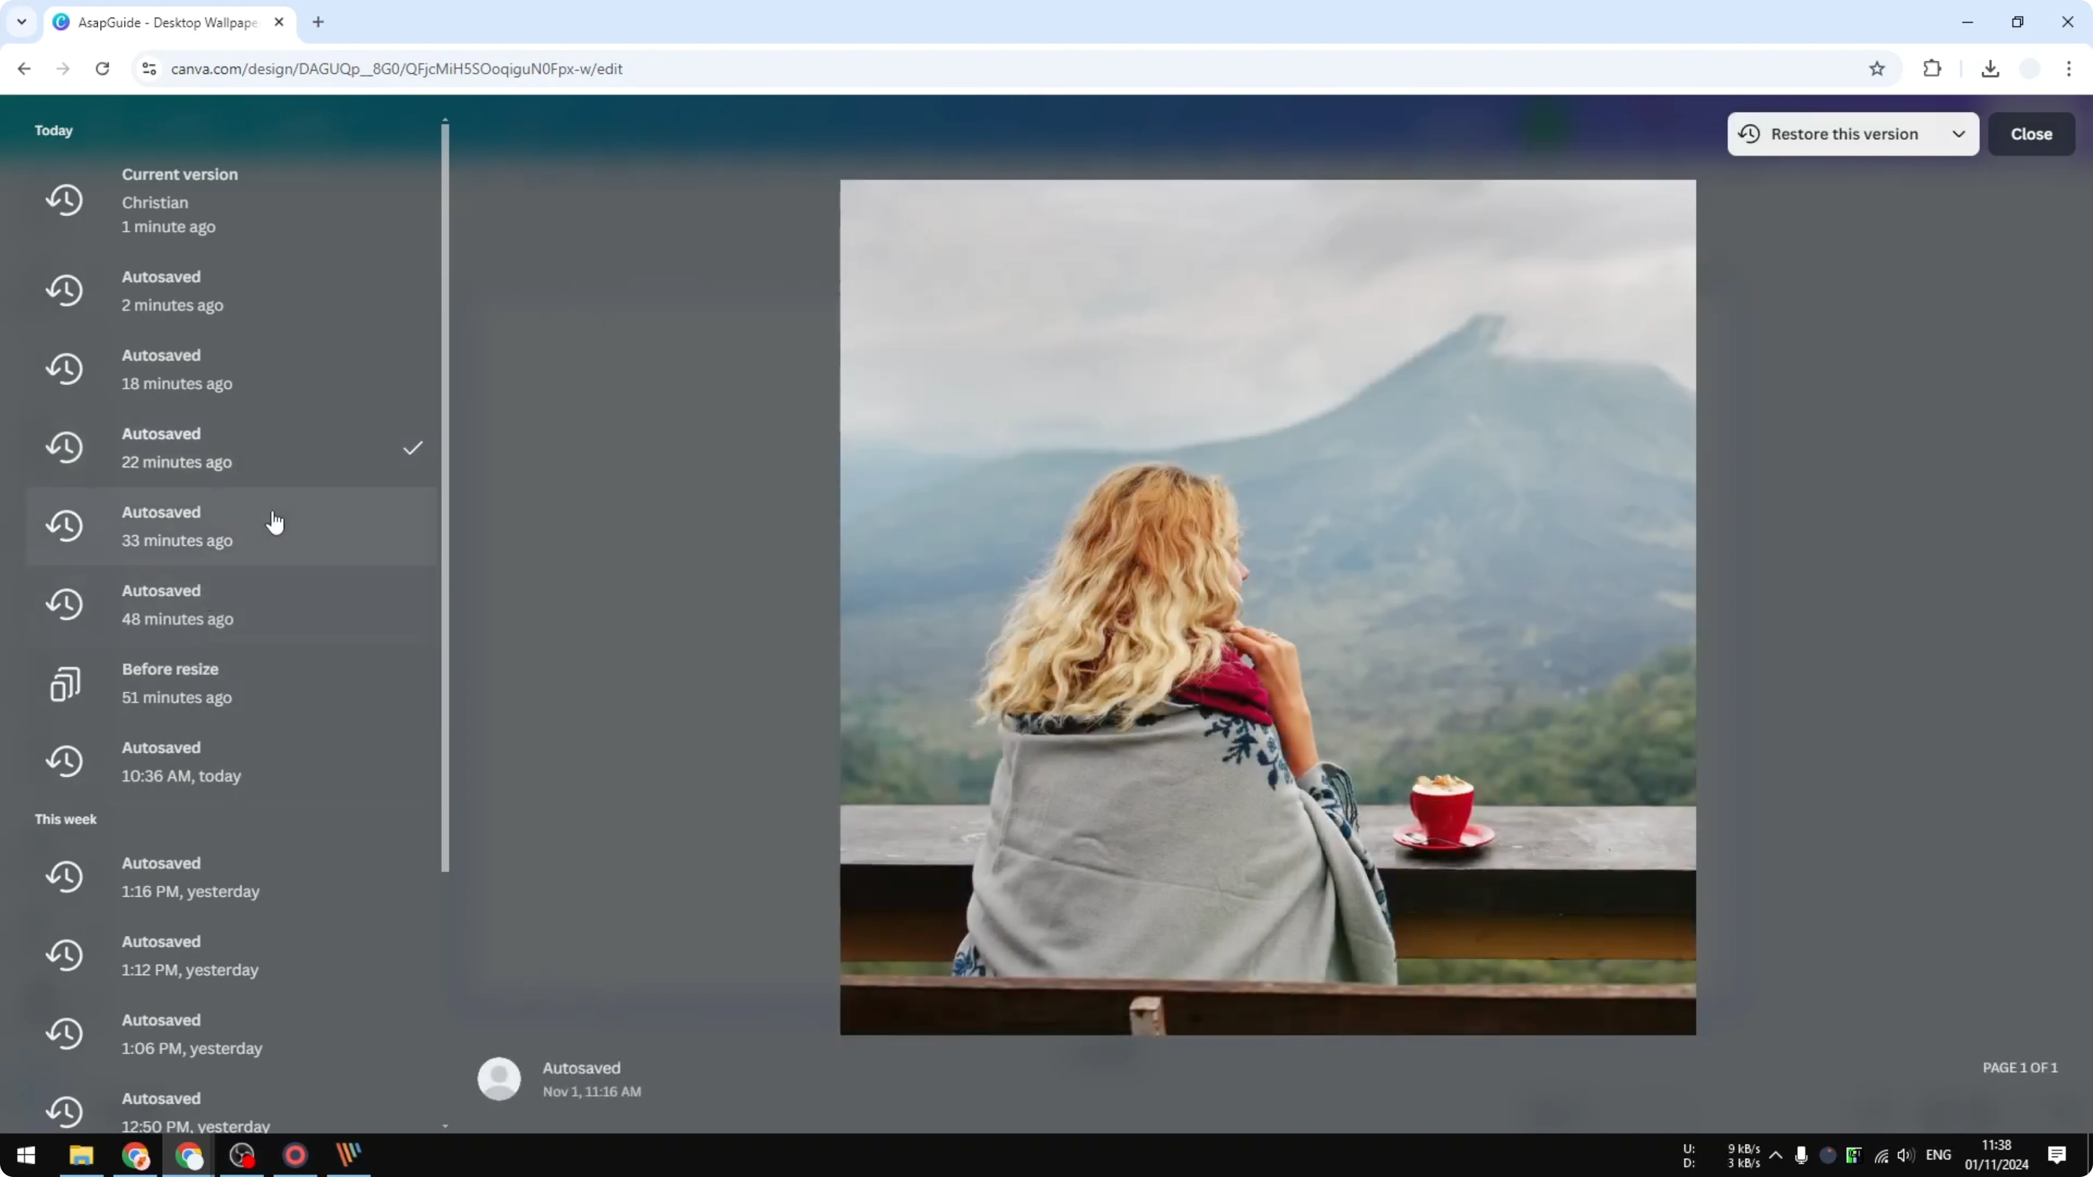Click the checkmark on the 22 minutes ago version
2093x1177 pixels.
tap(413, 447)
